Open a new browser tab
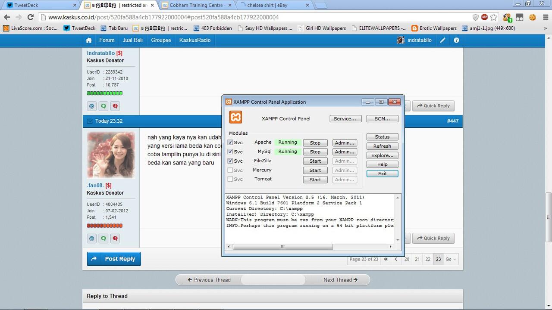552x310 pixels. 320,6
